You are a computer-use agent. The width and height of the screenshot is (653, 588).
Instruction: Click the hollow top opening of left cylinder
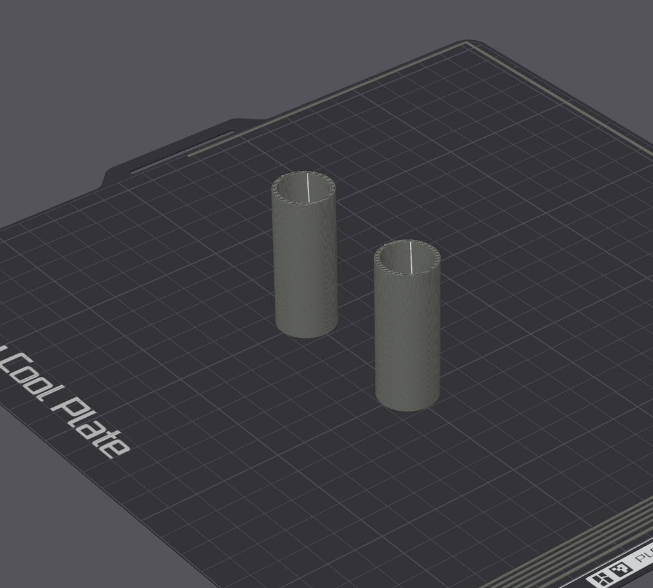304,188
